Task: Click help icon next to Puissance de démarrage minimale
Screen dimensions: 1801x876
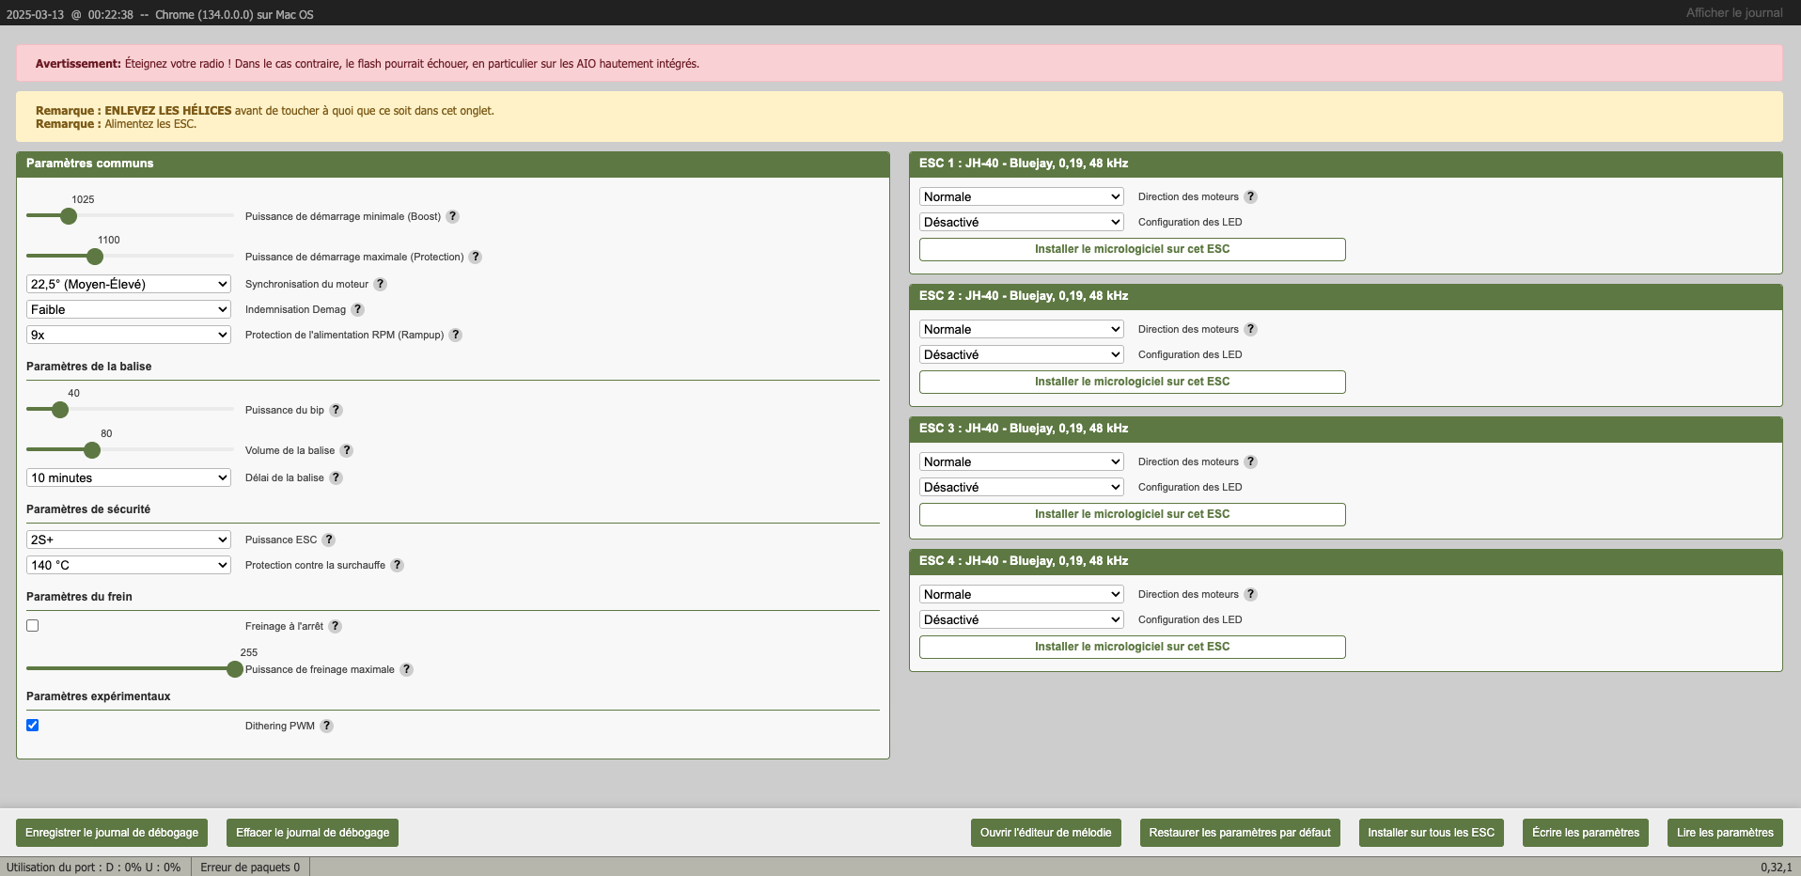Action: point(452,216)
